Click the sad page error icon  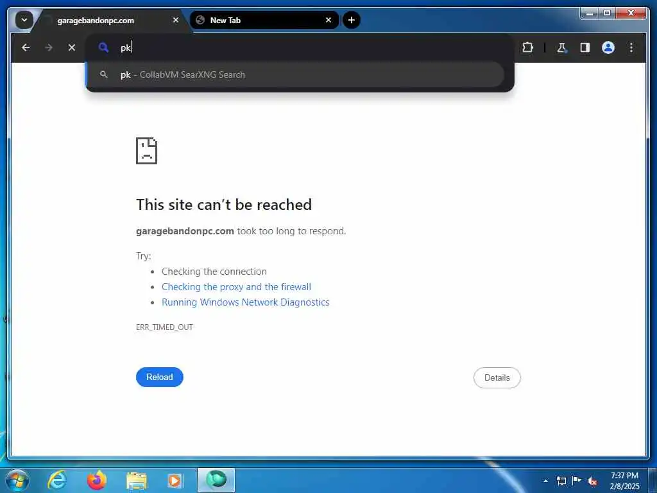[147, 150]
